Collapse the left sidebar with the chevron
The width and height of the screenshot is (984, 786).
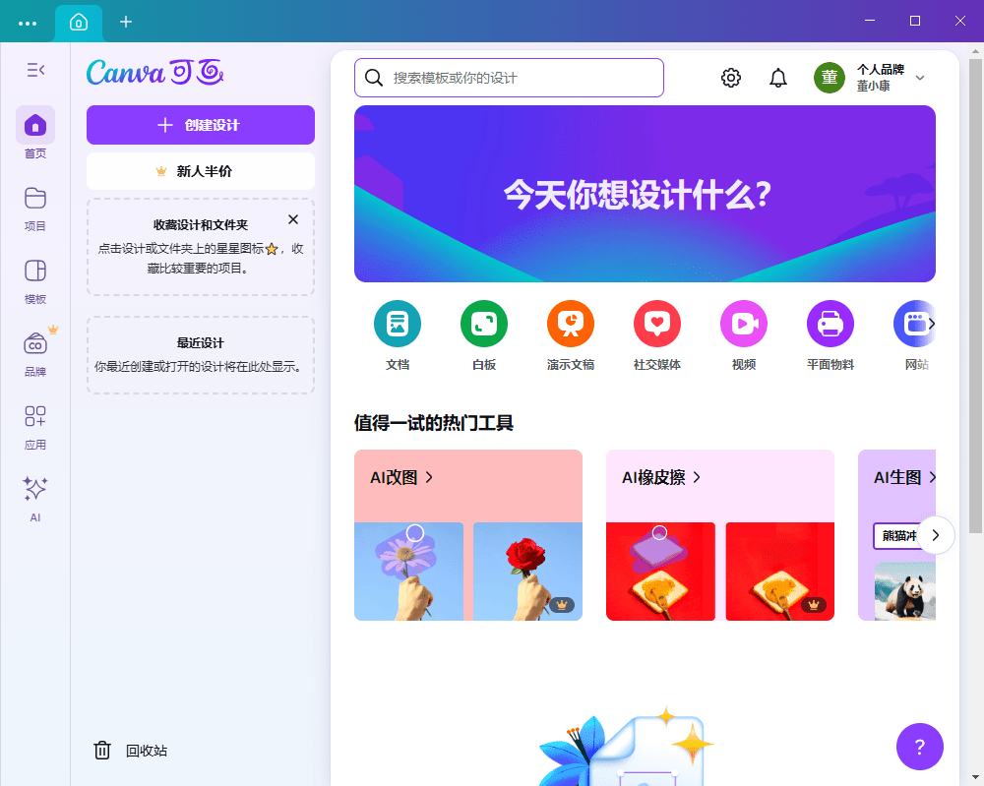[x=35, y=70]
